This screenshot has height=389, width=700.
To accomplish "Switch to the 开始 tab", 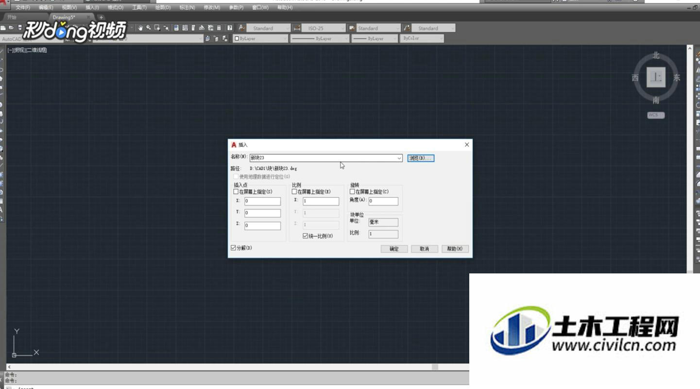I will click(12, 17).
